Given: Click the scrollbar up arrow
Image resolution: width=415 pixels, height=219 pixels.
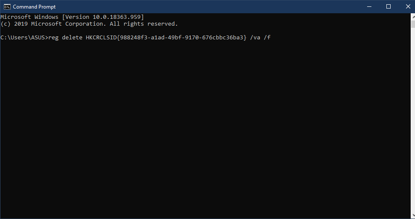Looking at the screenshot, I should coord(413,17).
